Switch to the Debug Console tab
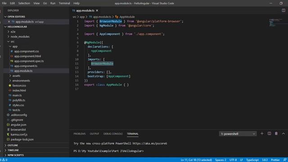Image resolution: width=288 pixels, height=162 pixels. [113, 134]
